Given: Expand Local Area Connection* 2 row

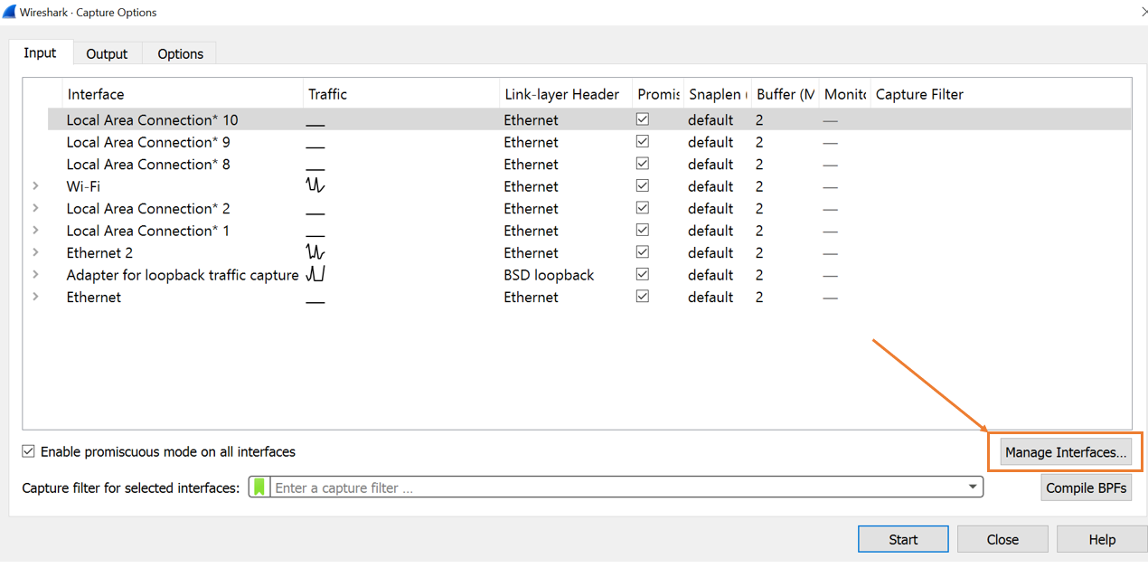Looking at the screenshot, I should pyautogui.click(x=35, y=208).
